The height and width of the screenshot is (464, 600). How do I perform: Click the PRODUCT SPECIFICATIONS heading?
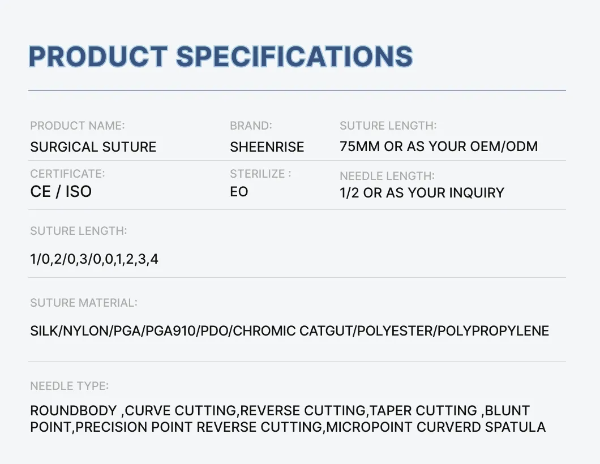point(221,57)
